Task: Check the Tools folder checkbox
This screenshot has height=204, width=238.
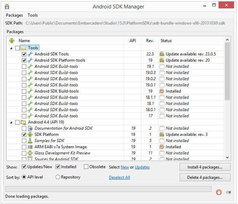Action: (17, 48)
